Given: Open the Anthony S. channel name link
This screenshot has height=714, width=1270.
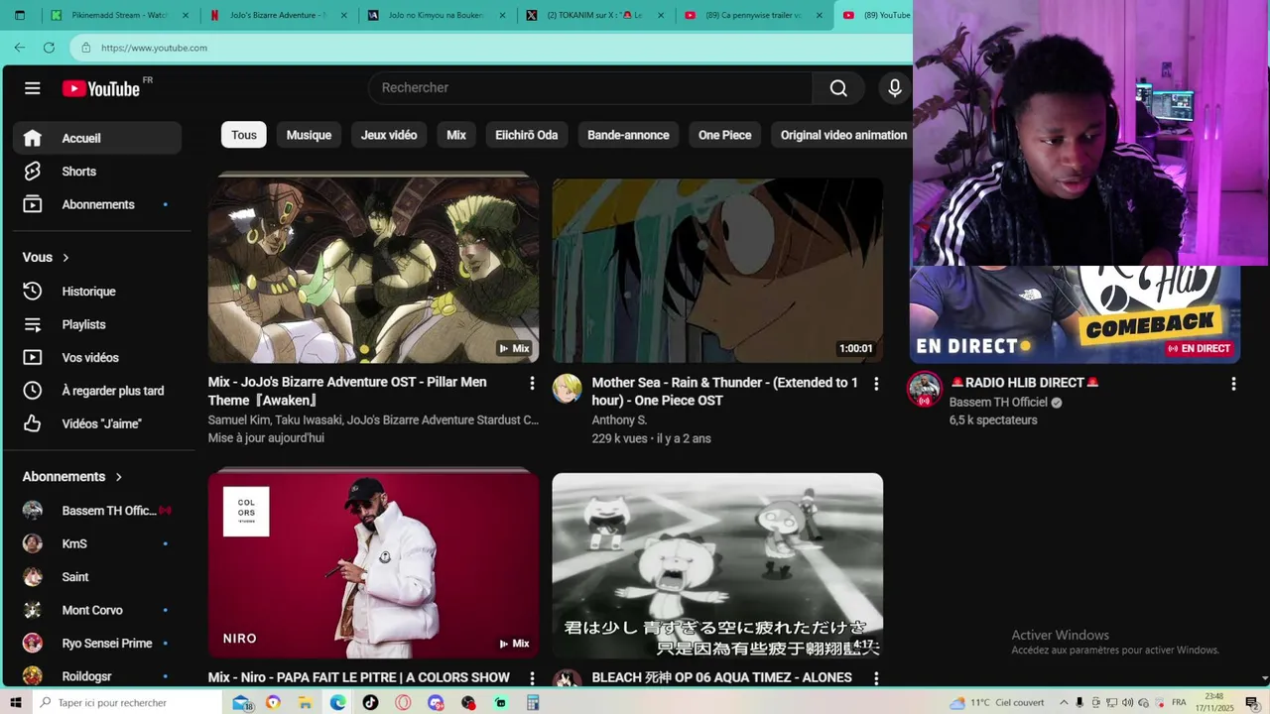Looking at the screenshot, I should [619, 420].
